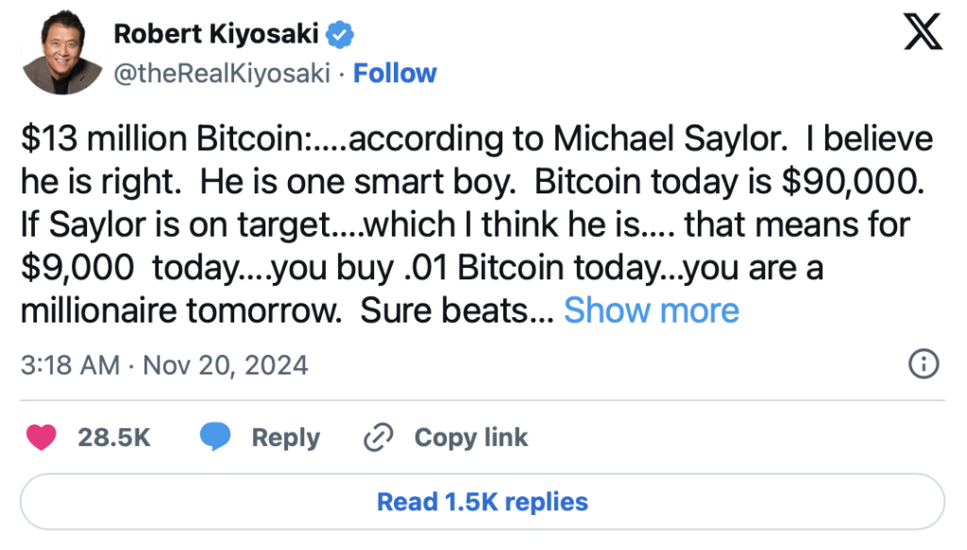Open Robert Kiyosaki's profile photo
The height and width of the screenshot is (550, 967).
click(x=59, y=54)
